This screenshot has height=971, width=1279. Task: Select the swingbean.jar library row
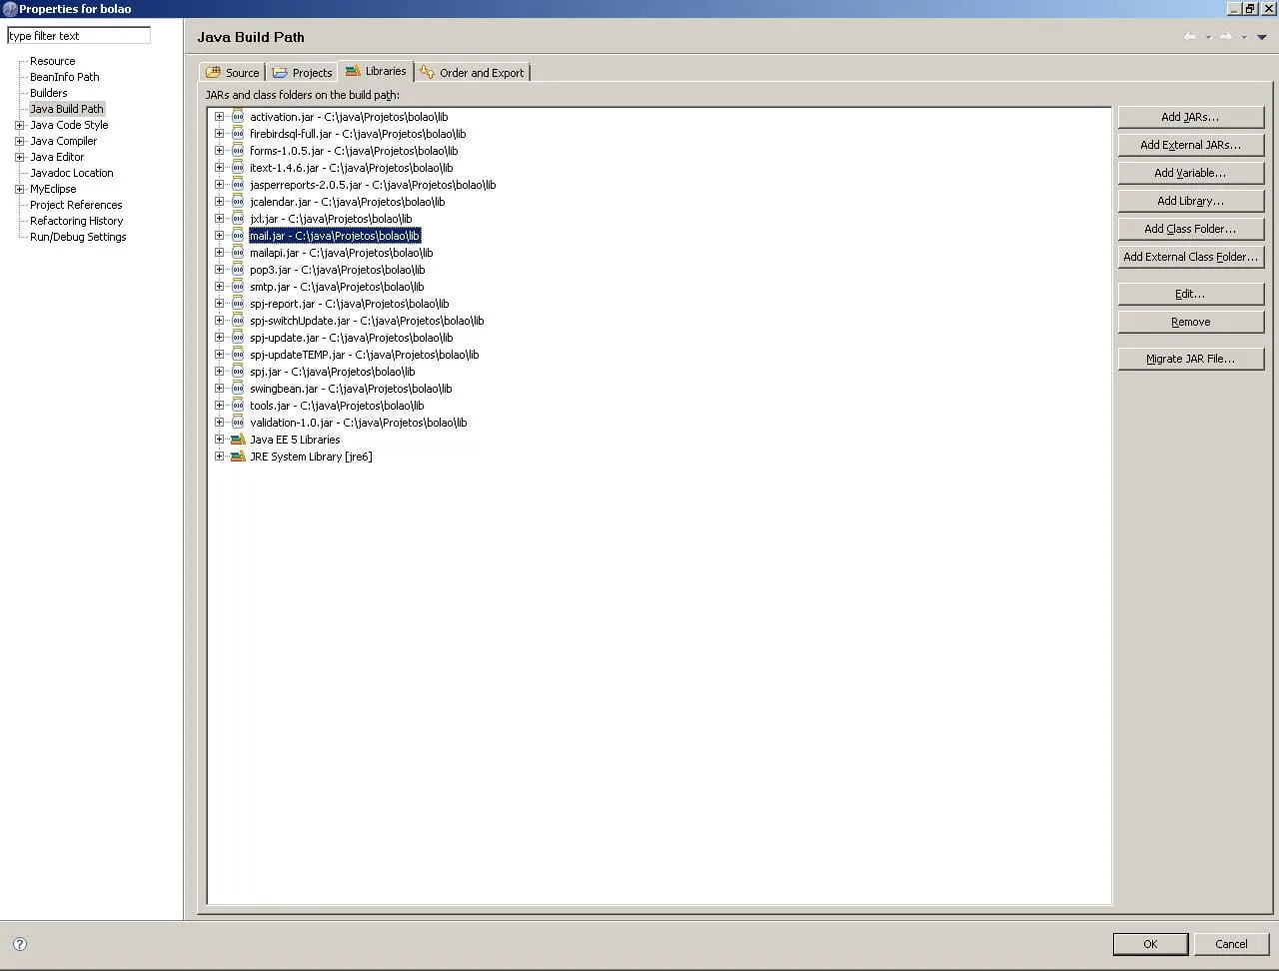[x=351, y=389]
